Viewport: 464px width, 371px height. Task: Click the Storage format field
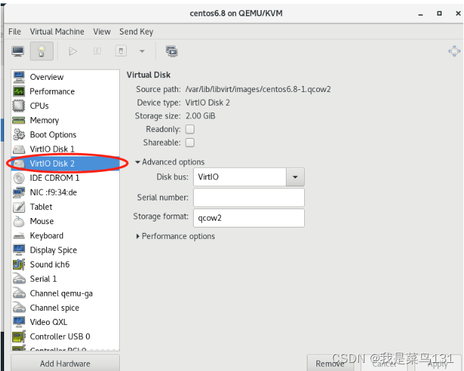pyautogui.click(x=249, y=218)
